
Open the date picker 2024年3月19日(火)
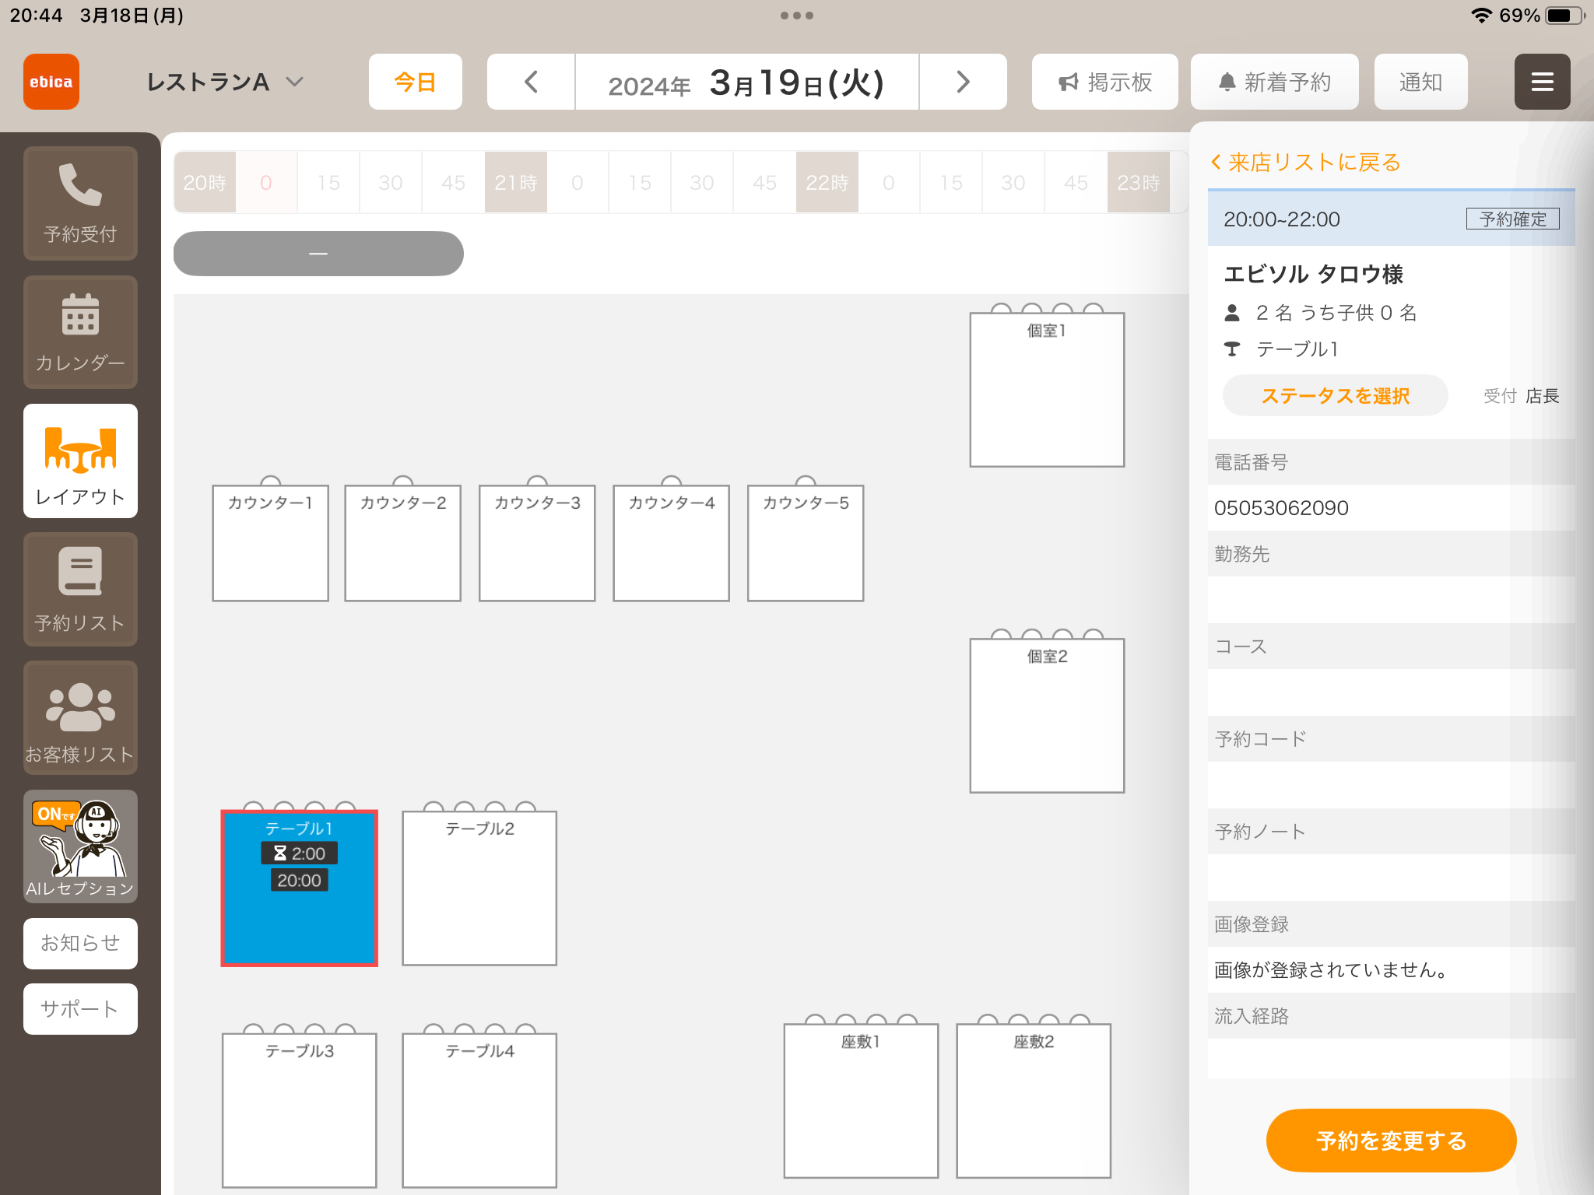tap(747, 82)
